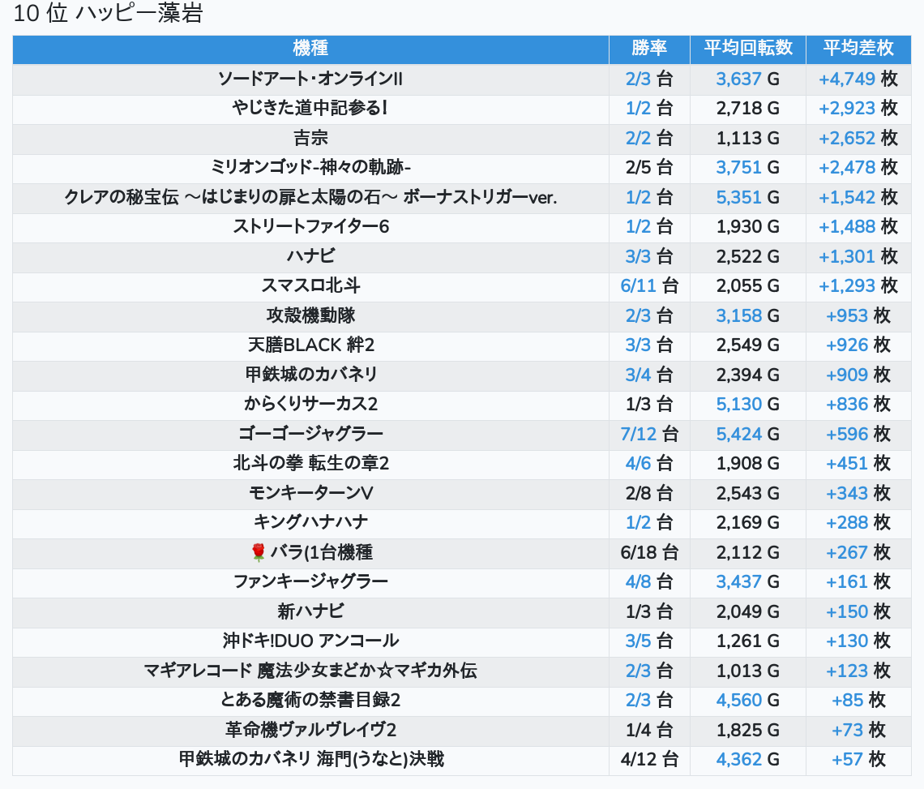The width and height of the screenshot is (924, 789).
Task: Click the average spins 3,637 G
Action: 748,79
